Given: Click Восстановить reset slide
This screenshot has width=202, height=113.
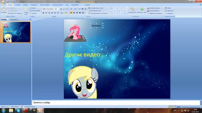Looking at the screenshot, I should (x=35, y=11).
